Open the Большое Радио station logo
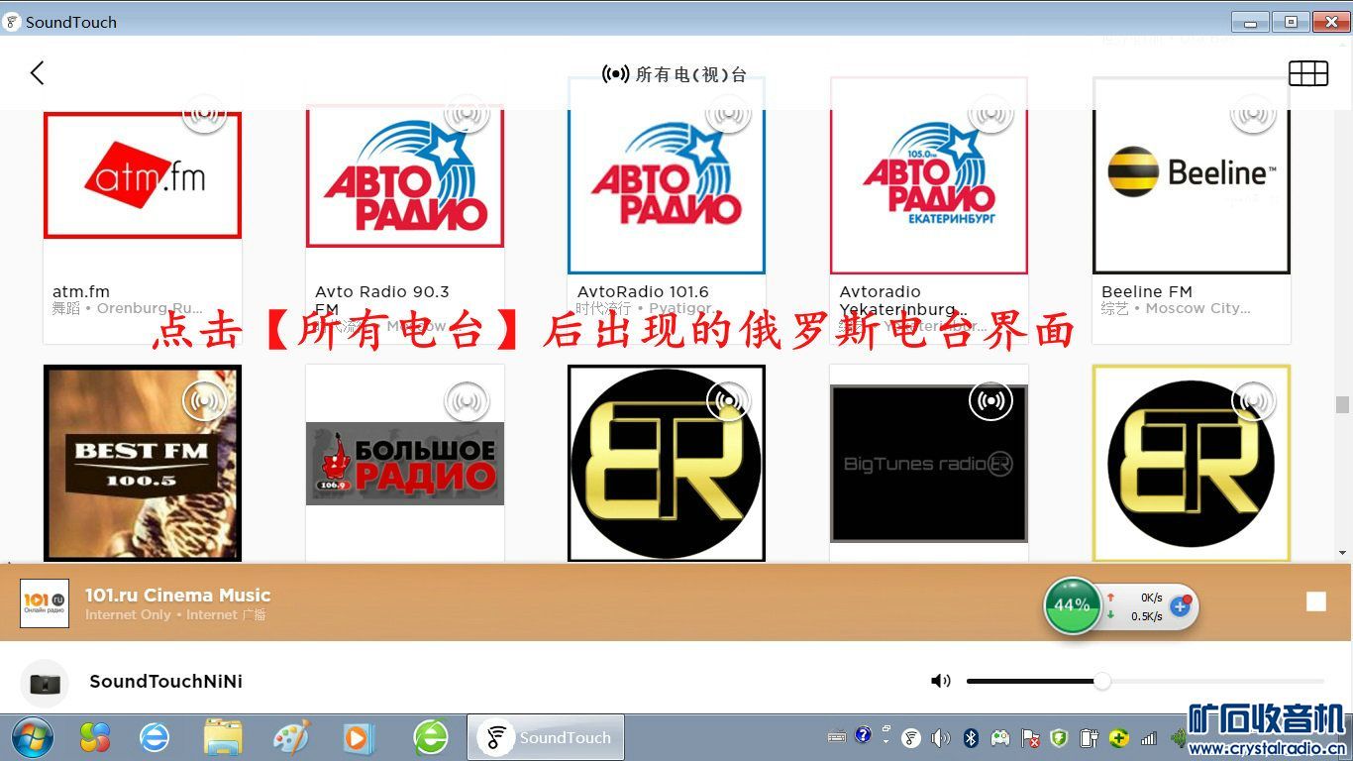 [x=405, y=463]
